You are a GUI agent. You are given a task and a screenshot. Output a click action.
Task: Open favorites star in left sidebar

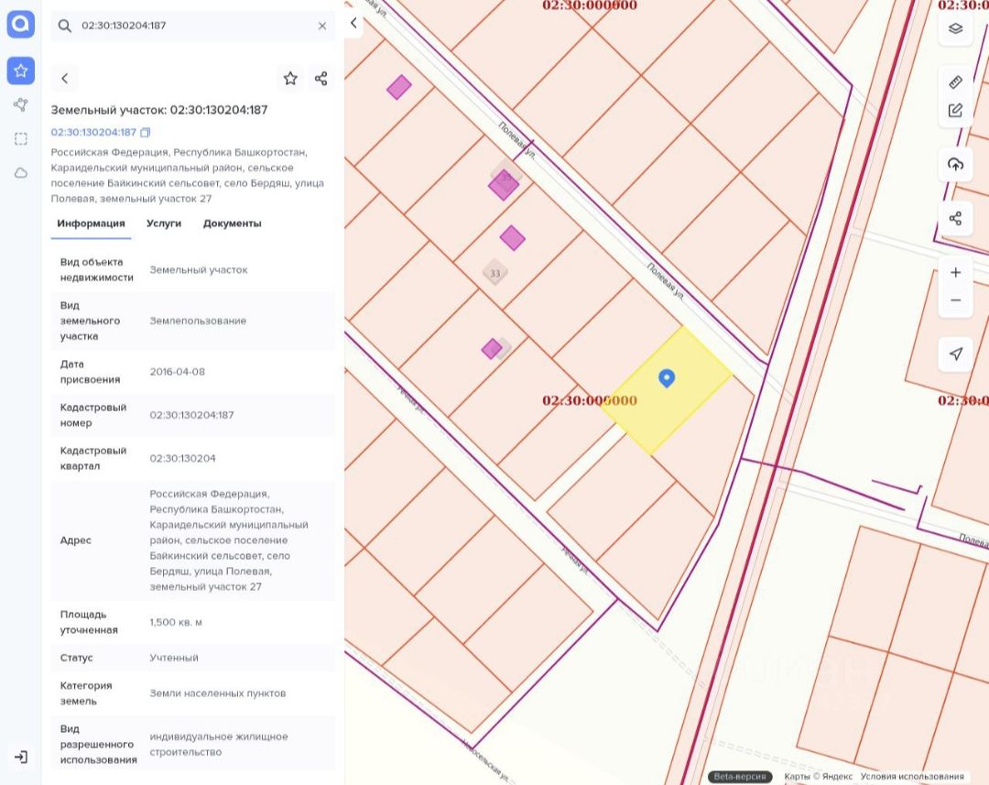pos(21,71)
